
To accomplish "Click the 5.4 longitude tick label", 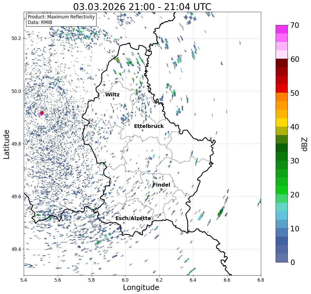I will pos(24,280).
